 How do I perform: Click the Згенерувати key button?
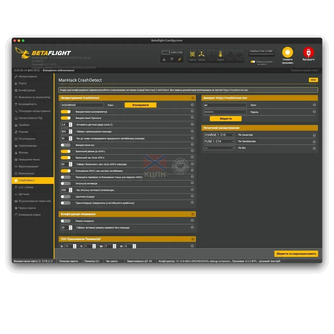tap(140, 105)
